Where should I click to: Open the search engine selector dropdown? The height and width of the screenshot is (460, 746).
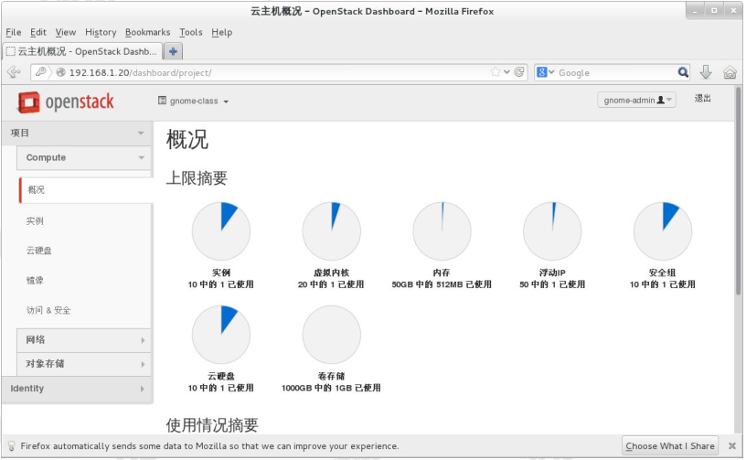[x=551, y=72]
